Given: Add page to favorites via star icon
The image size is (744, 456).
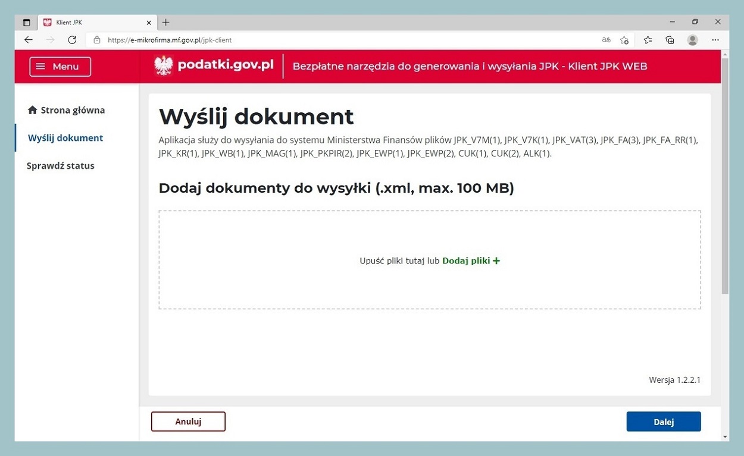Looking at the screenshot, I should pyautogui.click(x=624, y=40).
